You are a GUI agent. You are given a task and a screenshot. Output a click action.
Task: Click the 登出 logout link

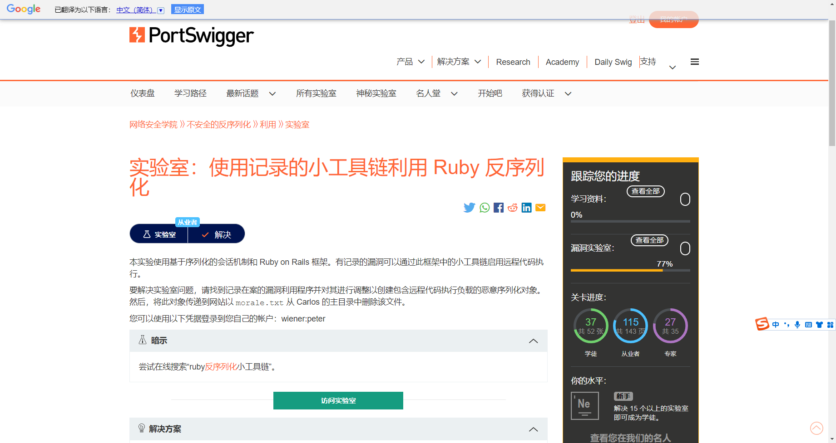[637, 19]
